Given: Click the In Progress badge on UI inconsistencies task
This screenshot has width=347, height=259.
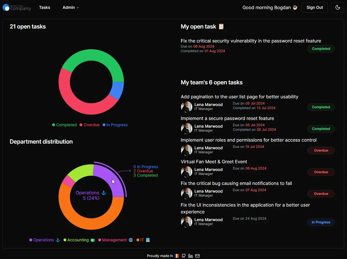Looking at the screenshot, I should coord(321,222).
